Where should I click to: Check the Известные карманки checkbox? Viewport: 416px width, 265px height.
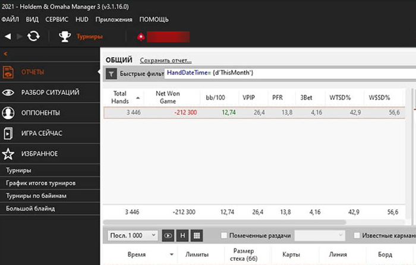tap(357, 235)
